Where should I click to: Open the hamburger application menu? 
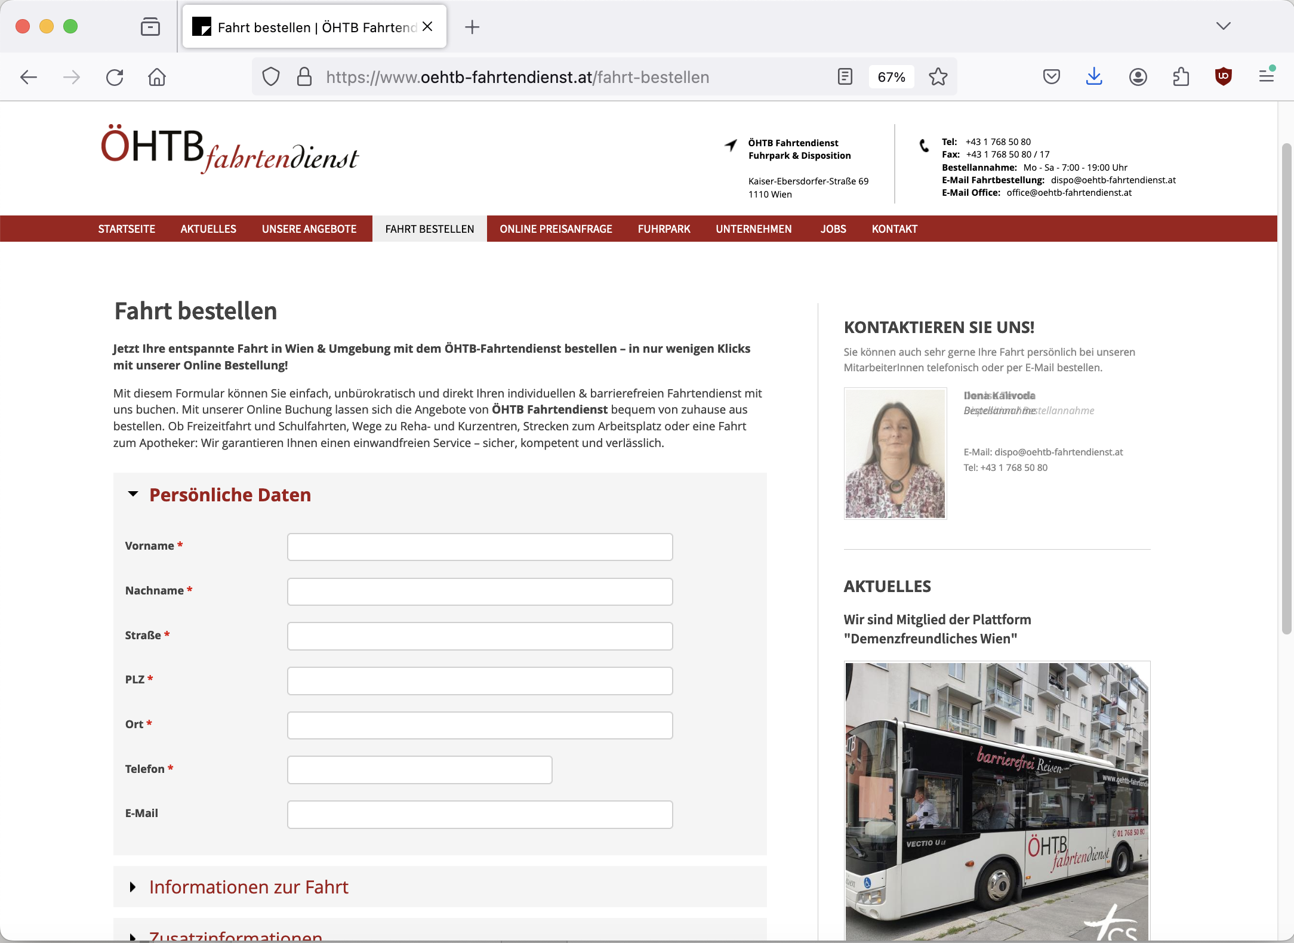click(1266, 77)
